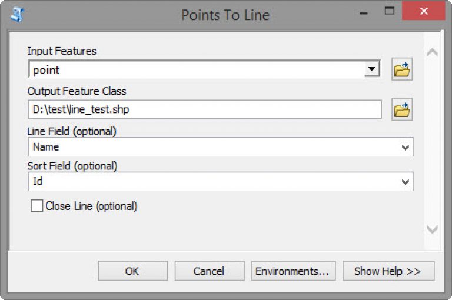This screenshot has height=300, width=452.
Task: Minimize the Points To Line dialog
Action: 364,14
